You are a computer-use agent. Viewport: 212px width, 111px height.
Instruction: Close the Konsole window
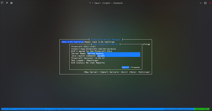(x=209, y=3)
